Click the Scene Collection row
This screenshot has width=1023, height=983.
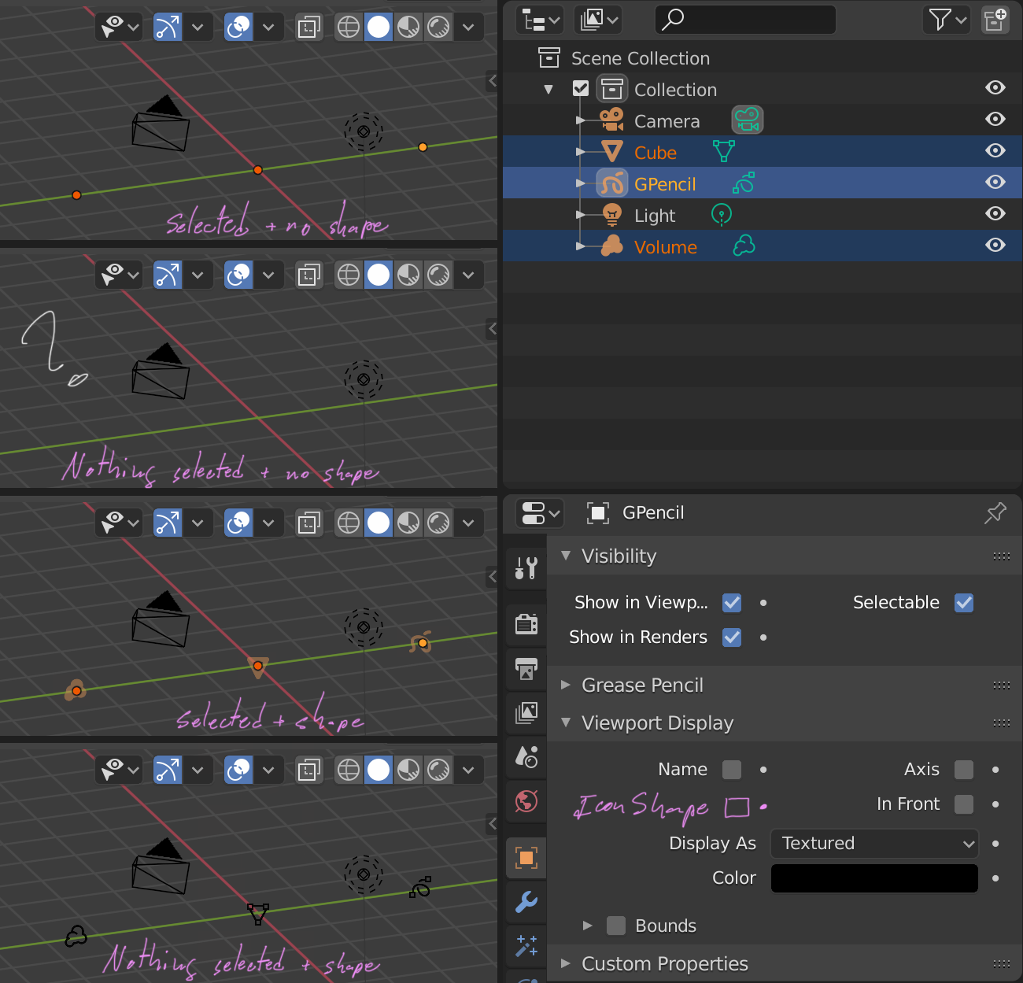(x=763, y=57)
